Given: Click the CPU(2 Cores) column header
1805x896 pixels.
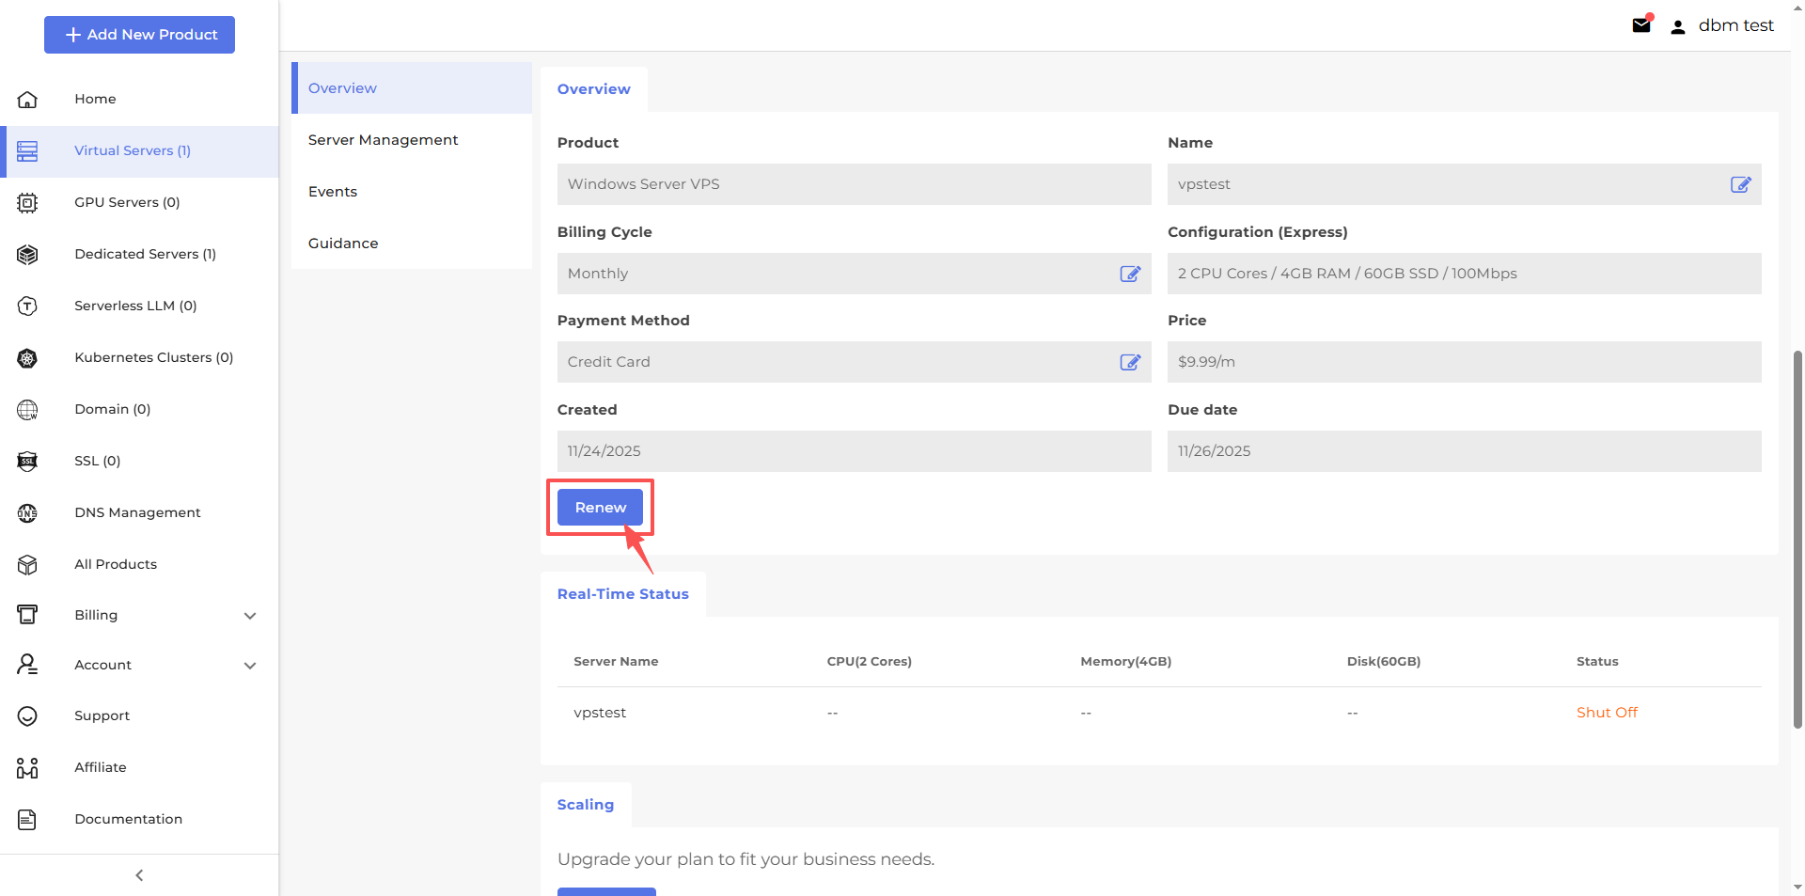Looking at the screenshot, I should 870,662.
